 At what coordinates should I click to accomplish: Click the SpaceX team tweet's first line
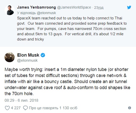pos(70,18)
